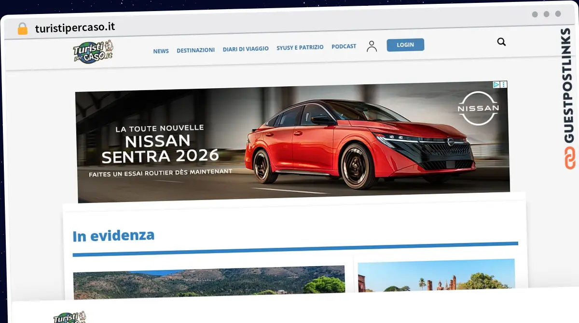Open the Nissan Sentra 2026 ad banner
This screenshot has width=579, height=323.
292,142
